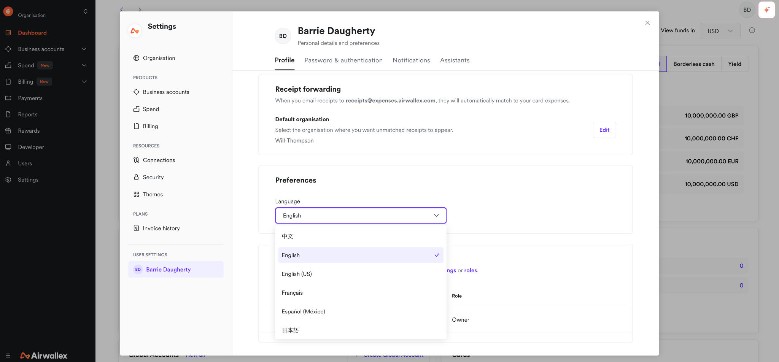779x362 pixels.
Task: Click the Developer monitor icon
Action: coord(8,147)
